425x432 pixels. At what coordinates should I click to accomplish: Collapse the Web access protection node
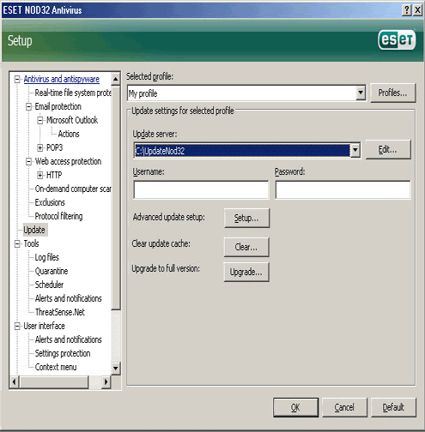(28, 161)
